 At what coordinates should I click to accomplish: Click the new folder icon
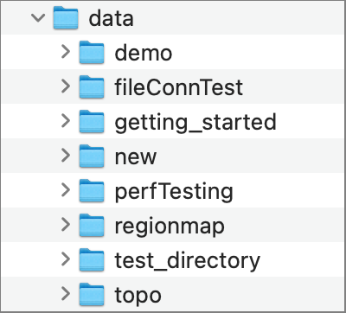click(92, 156)
